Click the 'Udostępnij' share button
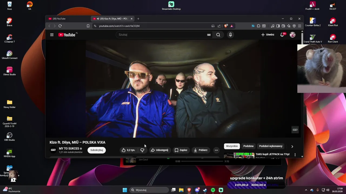Screen dimensions: 346x194 [x=159, y=150]
